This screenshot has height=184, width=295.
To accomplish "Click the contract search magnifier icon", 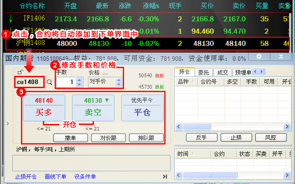I will 49,83.
